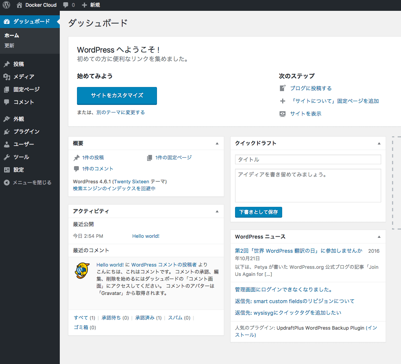Click the Wapuu commenter avatar
This screenshot has height=364, width=401.
(x=82, y=271)
